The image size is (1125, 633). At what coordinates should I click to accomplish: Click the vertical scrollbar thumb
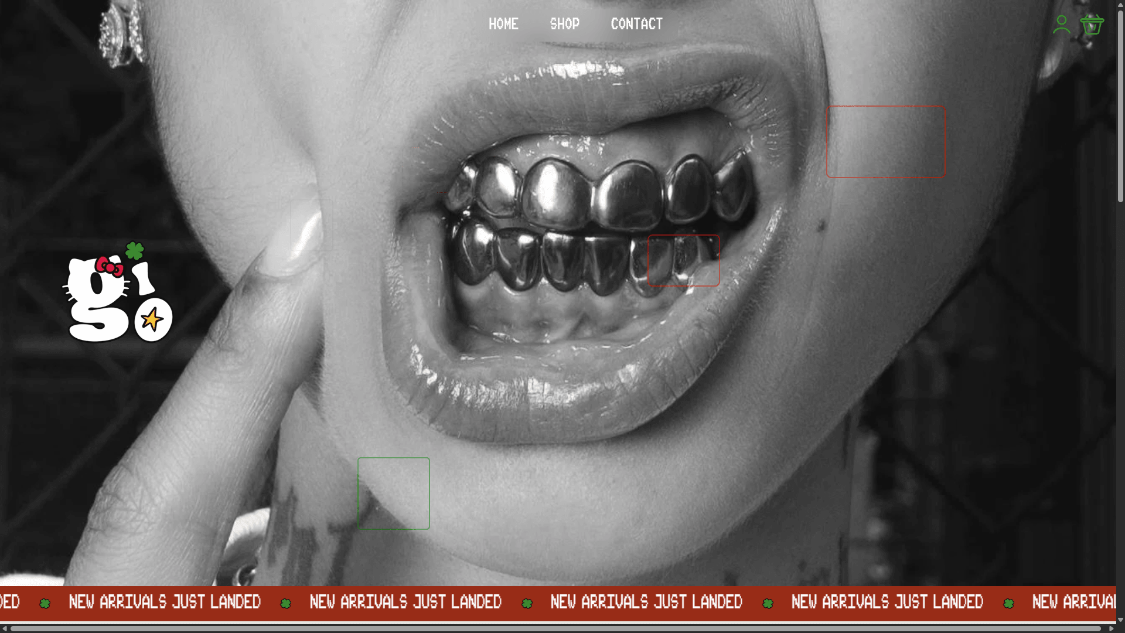[1120, 107]
